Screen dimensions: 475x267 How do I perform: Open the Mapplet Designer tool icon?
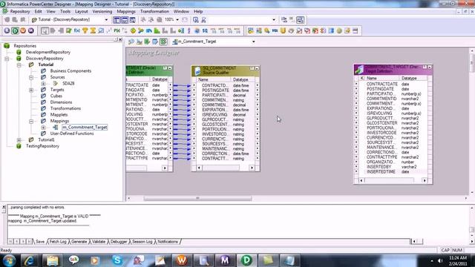pos(155,42)
